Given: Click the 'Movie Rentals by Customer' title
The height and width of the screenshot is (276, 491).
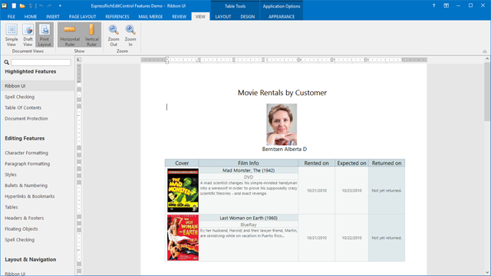Looking at the screenshot, I should [282, 93].
